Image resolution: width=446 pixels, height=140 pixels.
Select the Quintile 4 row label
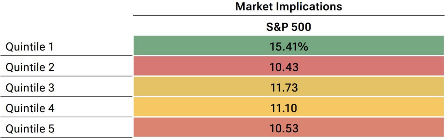click(30, 108)
